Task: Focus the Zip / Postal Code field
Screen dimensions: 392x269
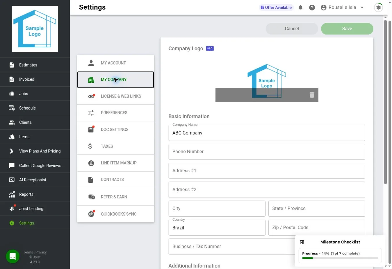Action: click(x=317, y=227)
